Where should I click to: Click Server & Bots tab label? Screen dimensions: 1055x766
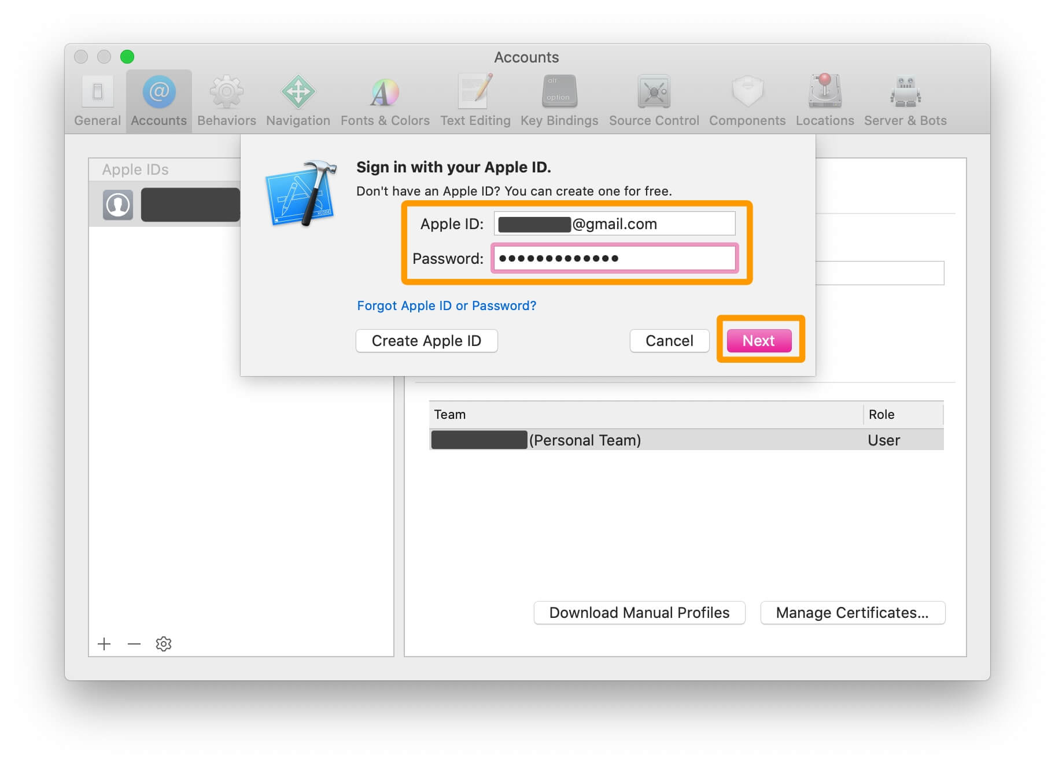(905, 120)
